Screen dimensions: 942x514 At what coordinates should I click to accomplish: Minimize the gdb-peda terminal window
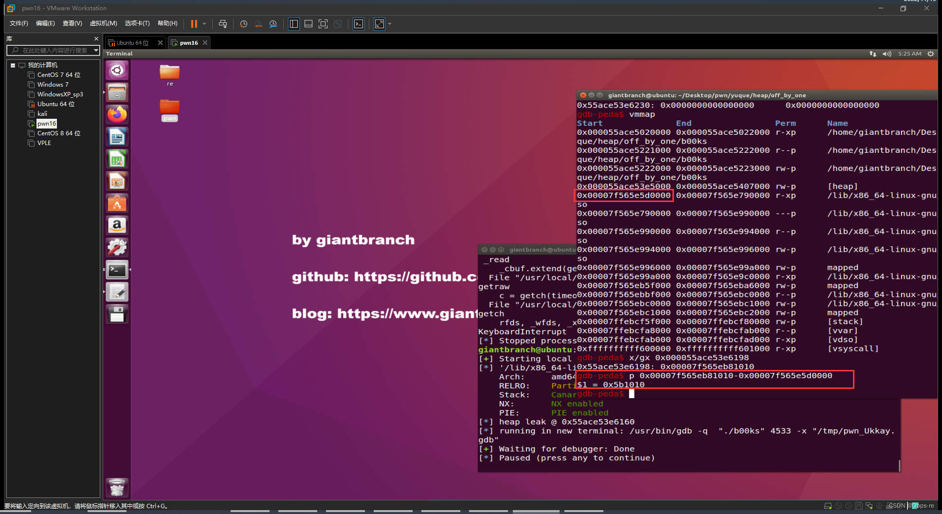[x=592, y=95]
